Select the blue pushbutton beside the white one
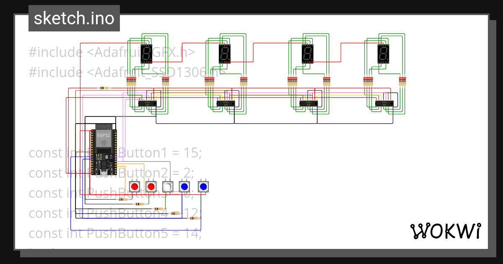The width and height of the screenshot is (503, 264). [x=184, y=186]
